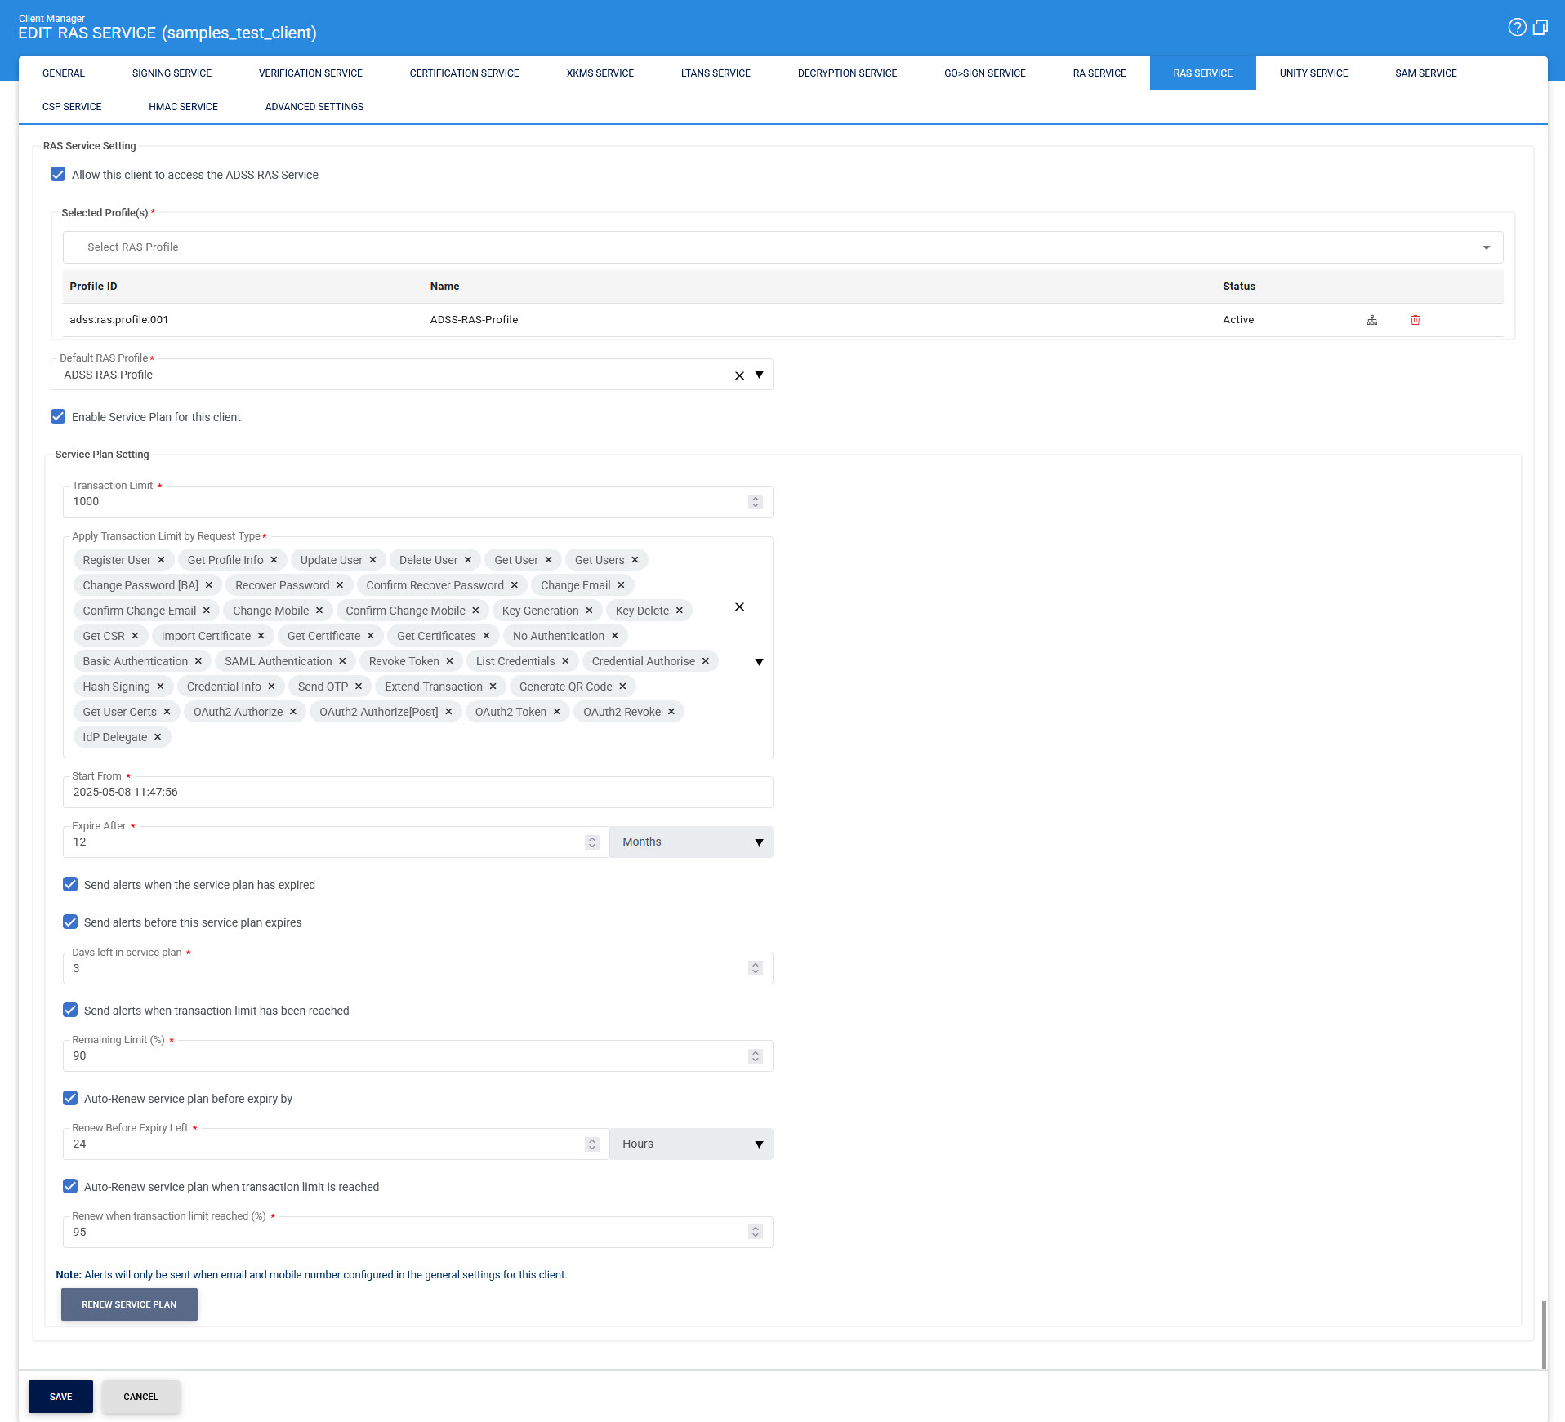The width and height of the screenshot is (1565, 1422).
Task: Remove the IdP Delegate chip
Action: pyautogui.click(x=158, y=737)
